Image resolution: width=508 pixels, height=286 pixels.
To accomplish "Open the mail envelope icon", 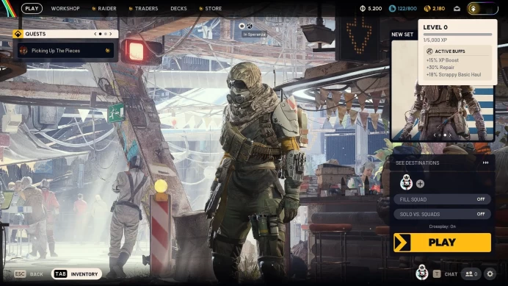I will click(457, 9).
